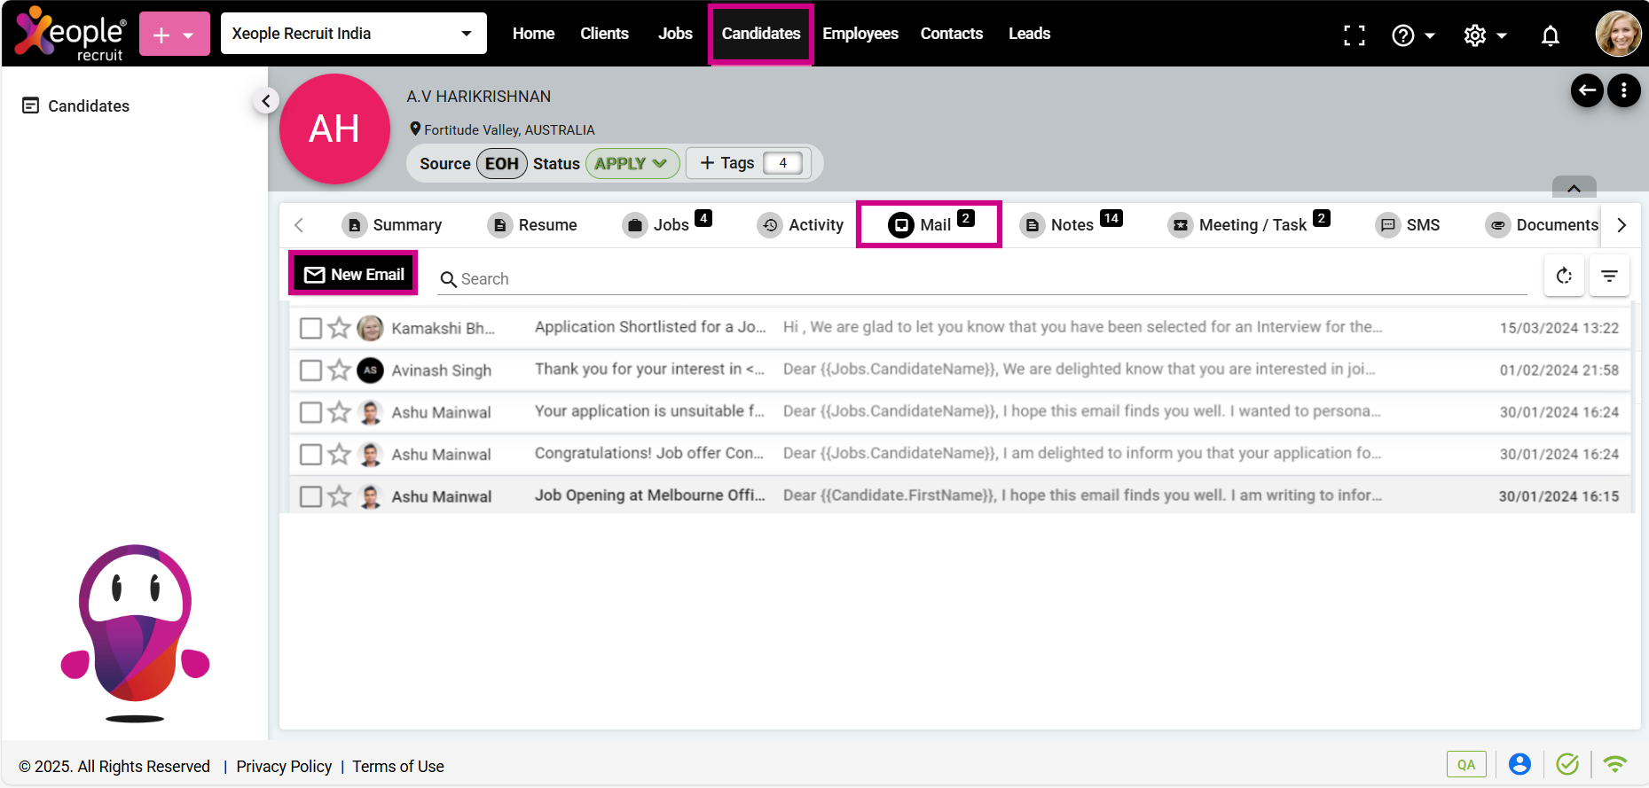The width and height of the screenshot is (1649, 788).
Task: Click the New Email button
Action: click(x=354, y=275)
